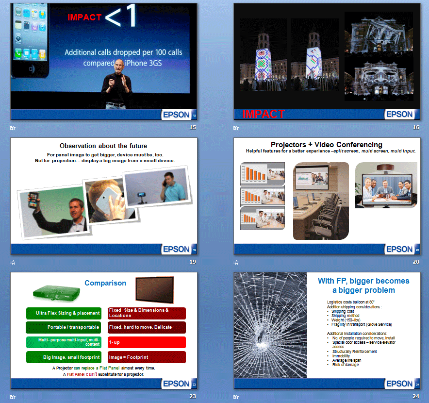Click the 'Fixed, hard to move, Delicate' box
The height and width of the screenshot is (403, 429).
pyautogui.click(x=147, y=327)
